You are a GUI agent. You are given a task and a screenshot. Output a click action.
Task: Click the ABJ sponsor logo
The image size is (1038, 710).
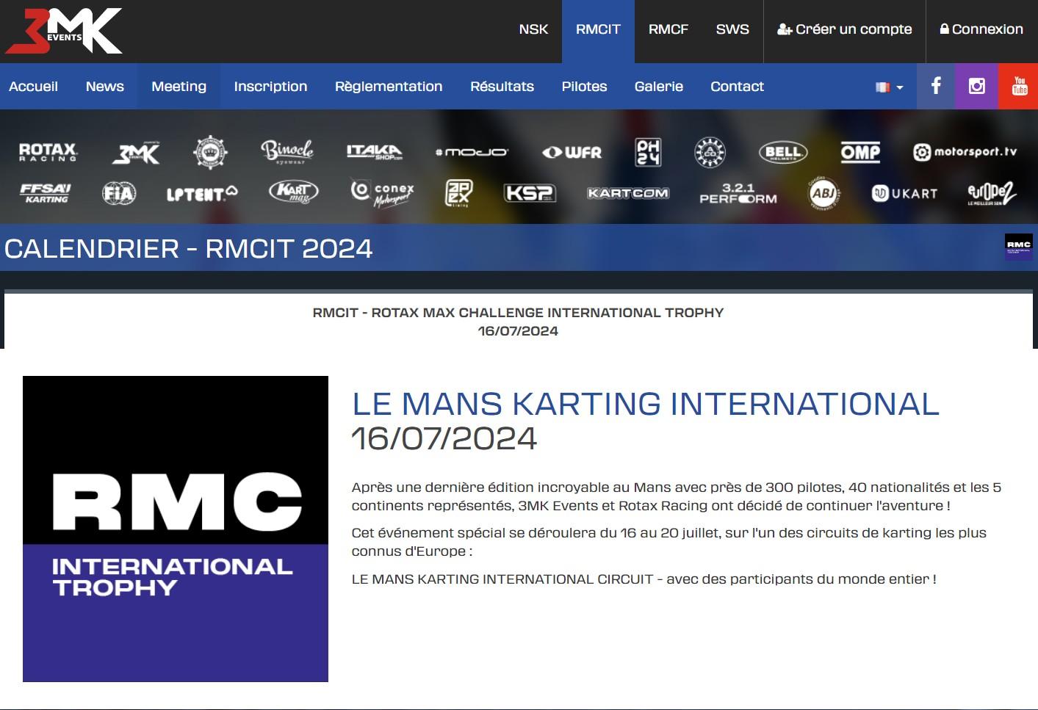823,193
